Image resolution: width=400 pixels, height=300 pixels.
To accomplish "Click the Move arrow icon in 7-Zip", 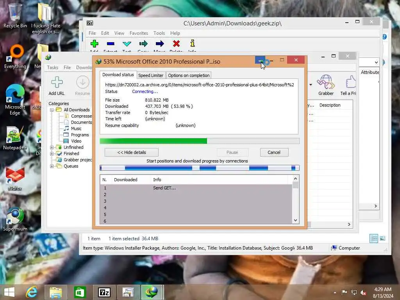I will (160, 44).
